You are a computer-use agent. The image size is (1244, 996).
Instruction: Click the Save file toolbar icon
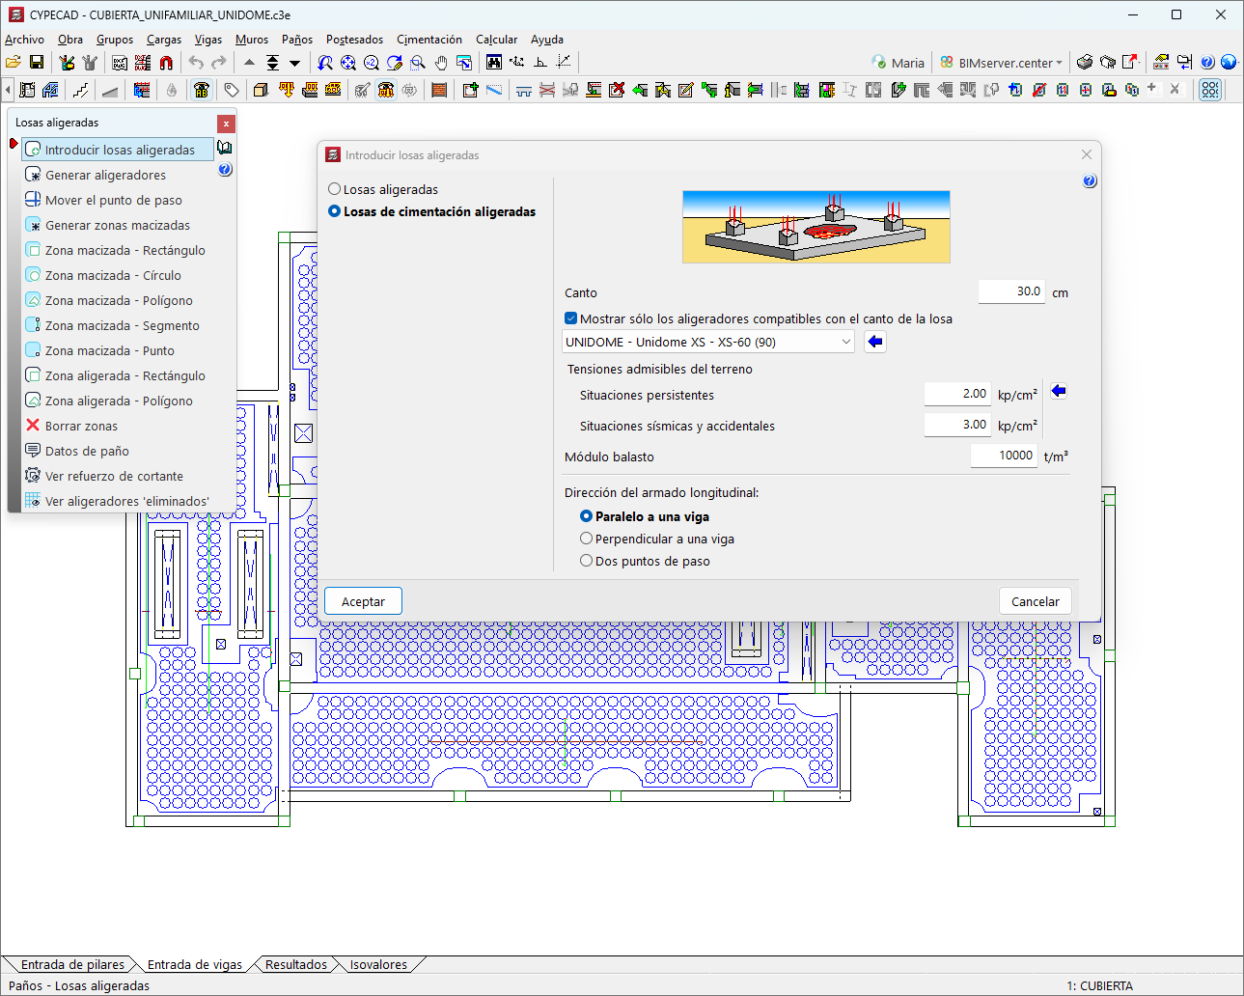coord(37,63)
